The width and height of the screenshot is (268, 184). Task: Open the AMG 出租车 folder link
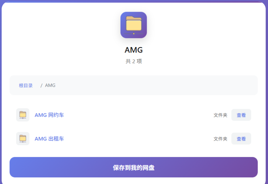tap(49, 139)
